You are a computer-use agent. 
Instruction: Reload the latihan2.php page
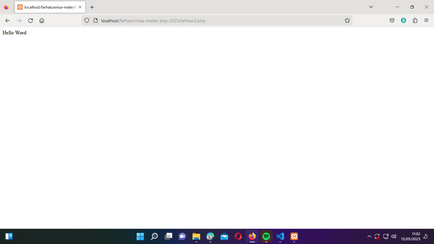point(30,20)
